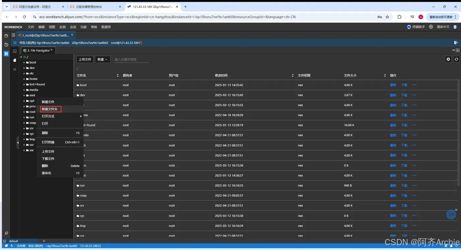Open more actions for the boot row
The height and width of the screenshot is (250, 461).
click(x=414, y=85)
